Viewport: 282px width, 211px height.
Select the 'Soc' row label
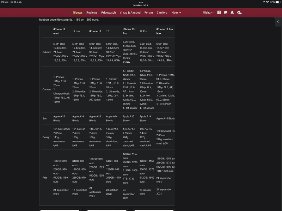pyautogui.click(x=45, y=119)
